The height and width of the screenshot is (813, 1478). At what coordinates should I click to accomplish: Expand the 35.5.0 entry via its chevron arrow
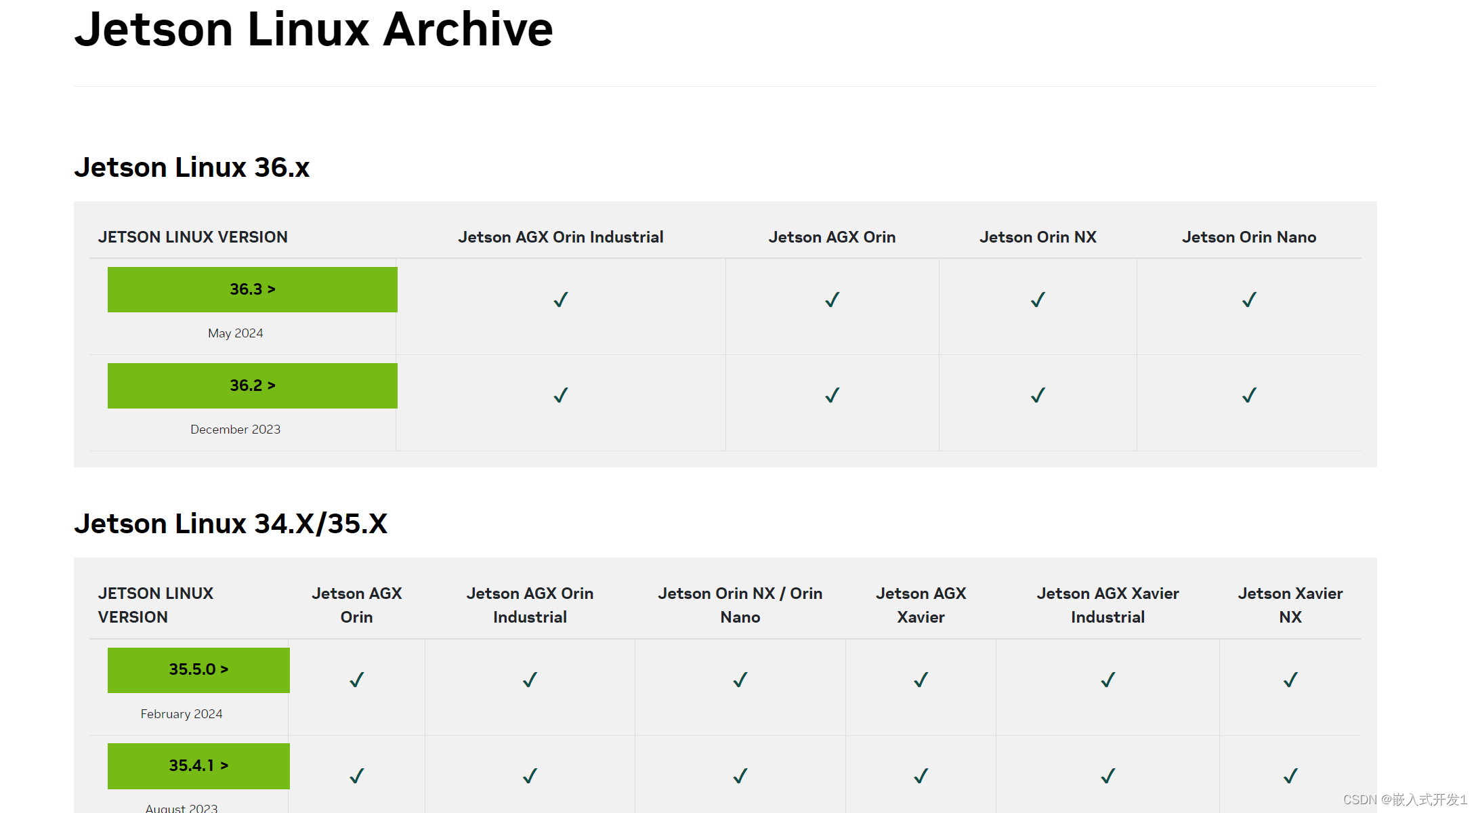(x=224, y=669)
